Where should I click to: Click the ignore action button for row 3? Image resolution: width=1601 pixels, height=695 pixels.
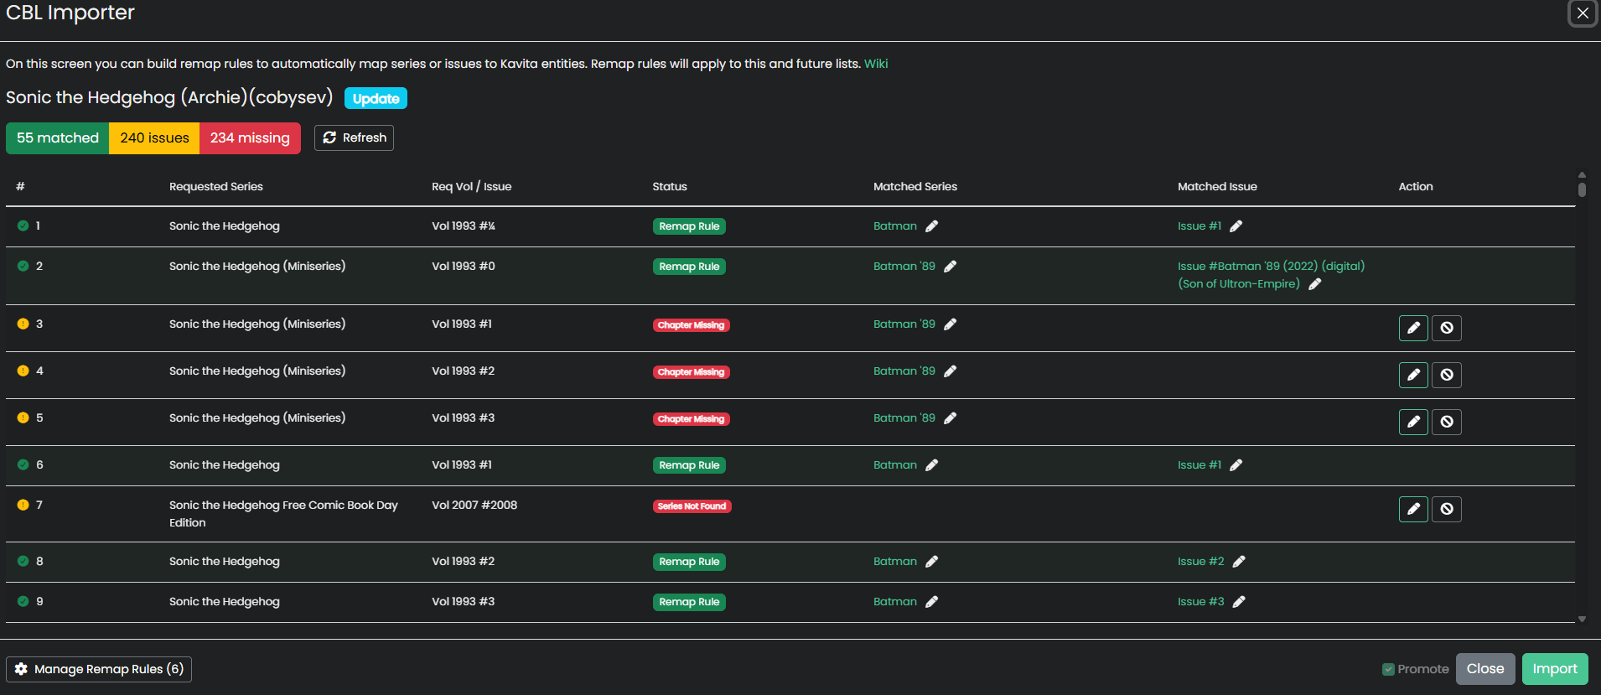pyautogui.click(x=1447, y=328)
